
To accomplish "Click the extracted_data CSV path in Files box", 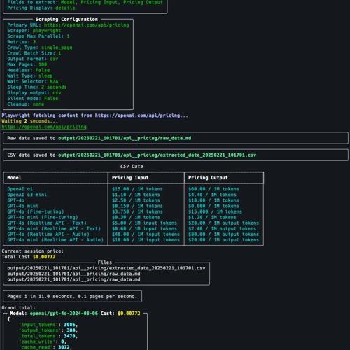I will coord(106,268).
